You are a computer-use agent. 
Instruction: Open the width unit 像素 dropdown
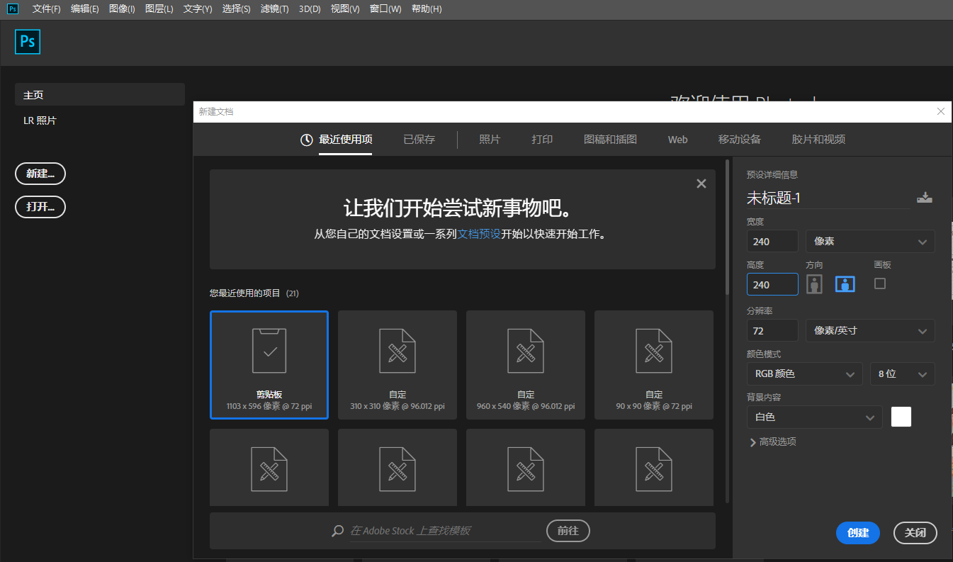coord(870,242)
